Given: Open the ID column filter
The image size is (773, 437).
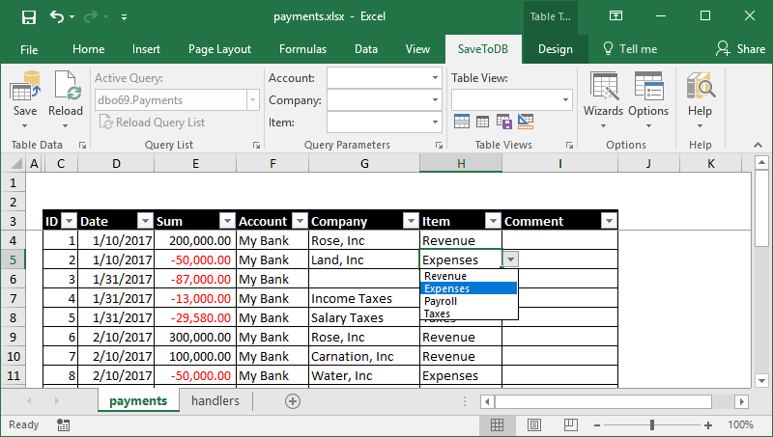Looking at the screenshot, I should tap(69, 221).
